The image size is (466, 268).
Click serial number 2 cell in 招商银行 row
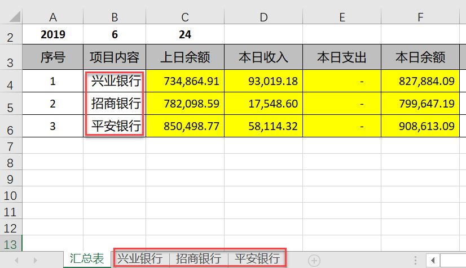click(53, 104)
